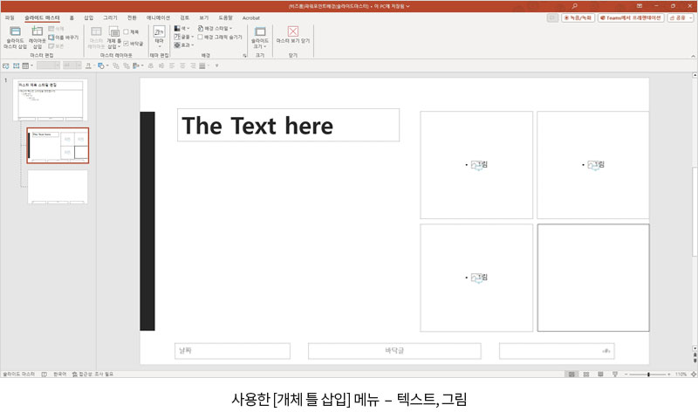Open the comments icon in the top right
Screen dimensions: 698x419
(552, 17)
